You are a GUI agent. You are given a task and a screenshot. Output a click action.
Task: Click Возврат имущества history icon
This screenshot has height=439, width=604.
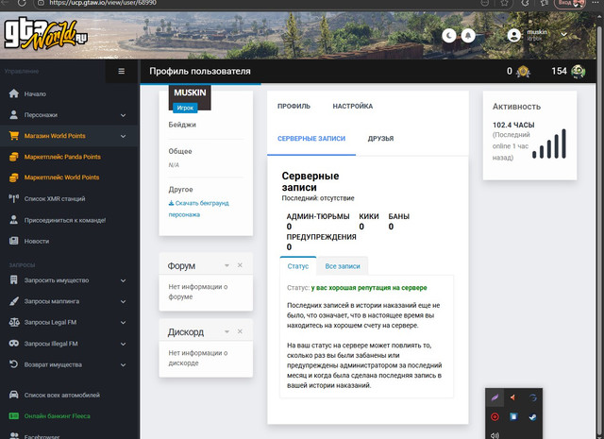(x=14, y=364)
